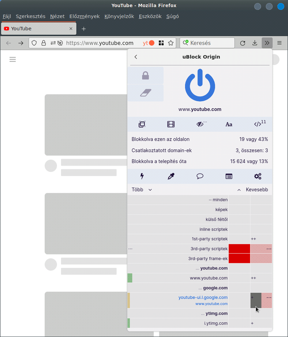
Task: Toggle block remote fonts Aa icon
Action: point(229,124)
